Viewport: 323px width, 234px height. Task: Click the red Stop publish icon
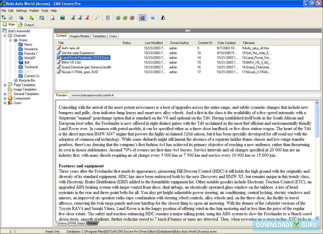click(x=132, y=17)
